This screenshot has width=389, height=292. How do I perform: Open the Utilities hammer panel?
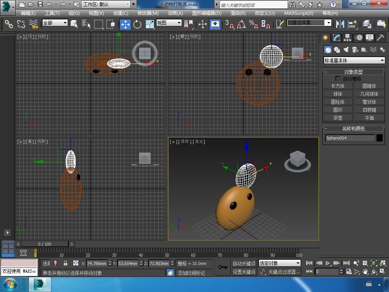pos(380,38)
